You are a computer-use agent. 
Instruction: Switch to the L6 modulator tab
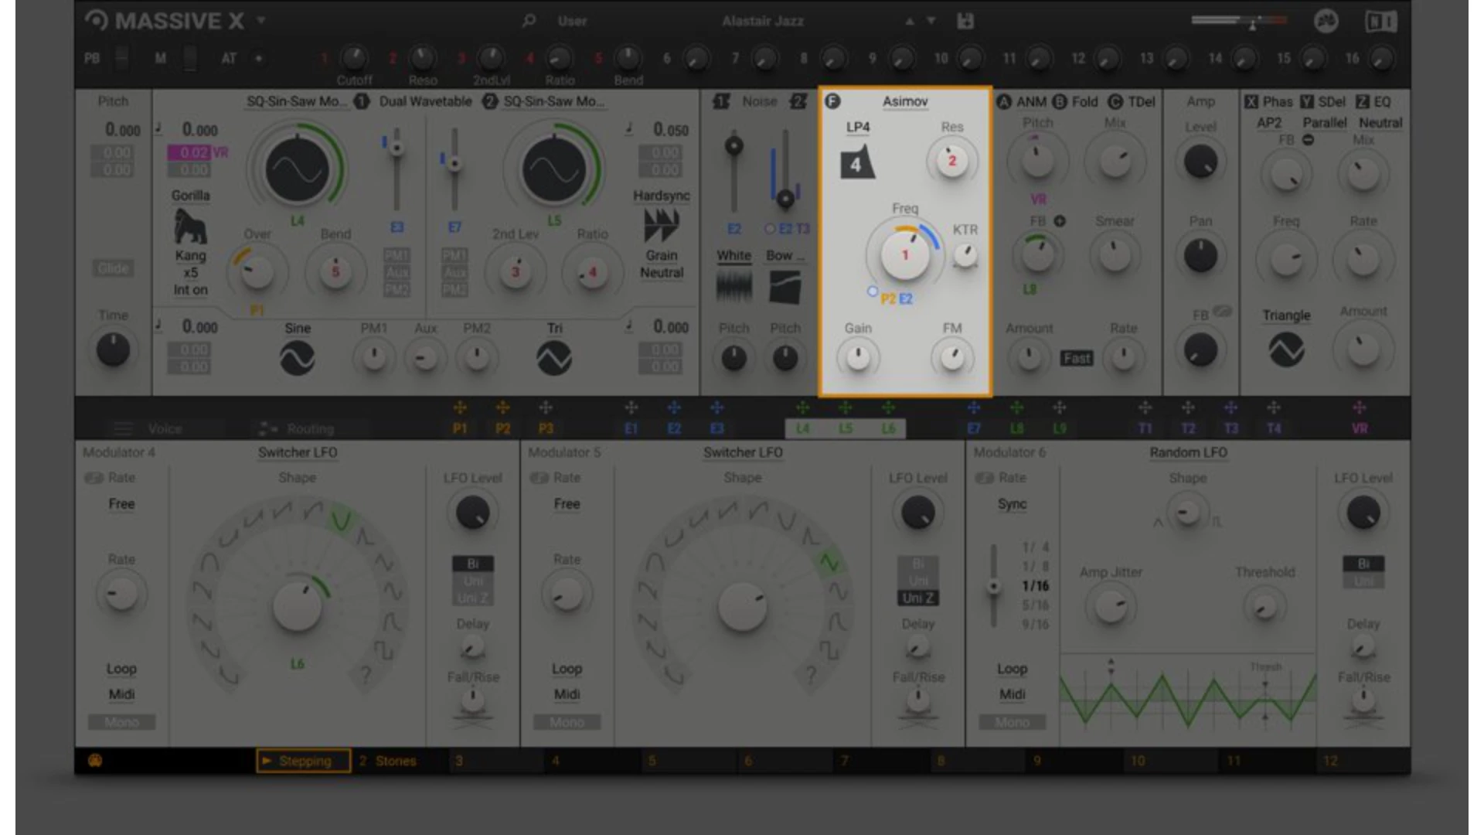click(888, 428)
